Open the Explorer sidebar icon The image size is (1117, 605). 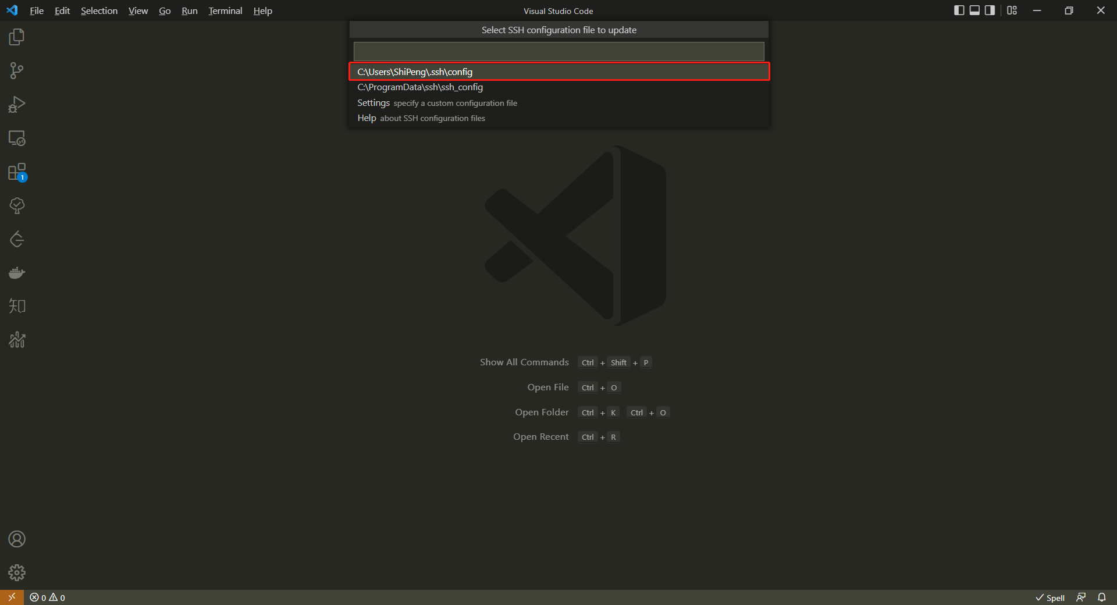(x=17, y=36)
